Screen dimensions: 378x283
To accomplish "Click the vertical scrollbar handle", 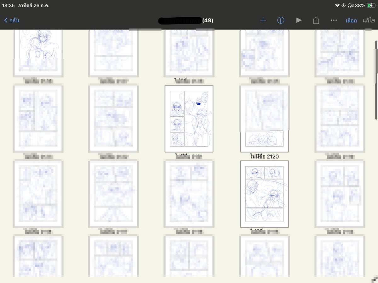I will pyautogui.click(x=376, y=80).
